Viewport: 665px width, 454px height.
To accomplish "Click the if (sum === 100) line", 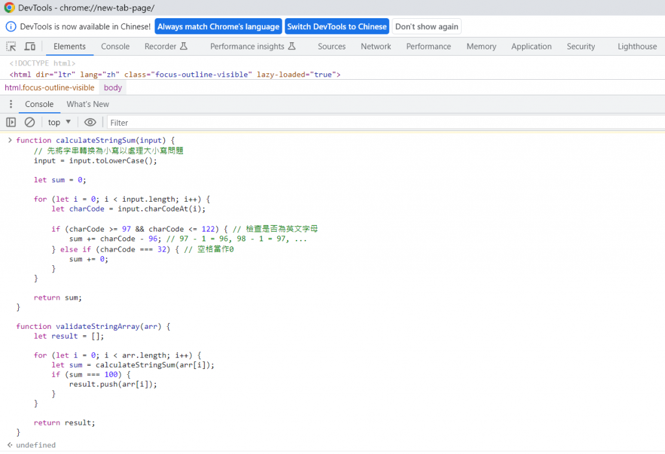I will tap(91, 375).
